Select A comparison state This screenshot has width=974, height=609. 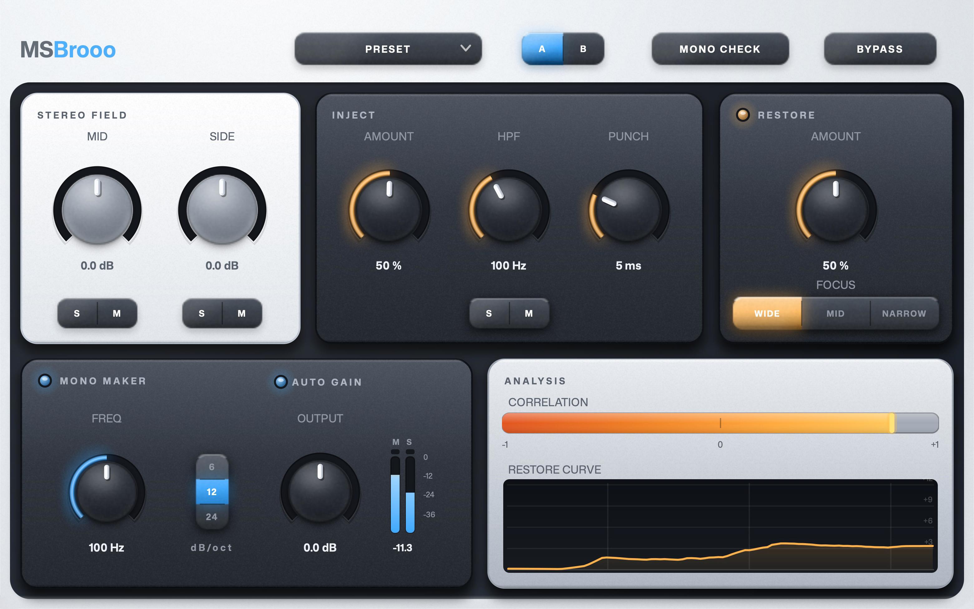pos(542,49)
